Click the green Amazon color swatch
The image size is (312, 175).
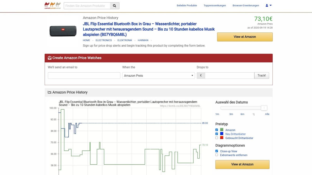[222, 130]
